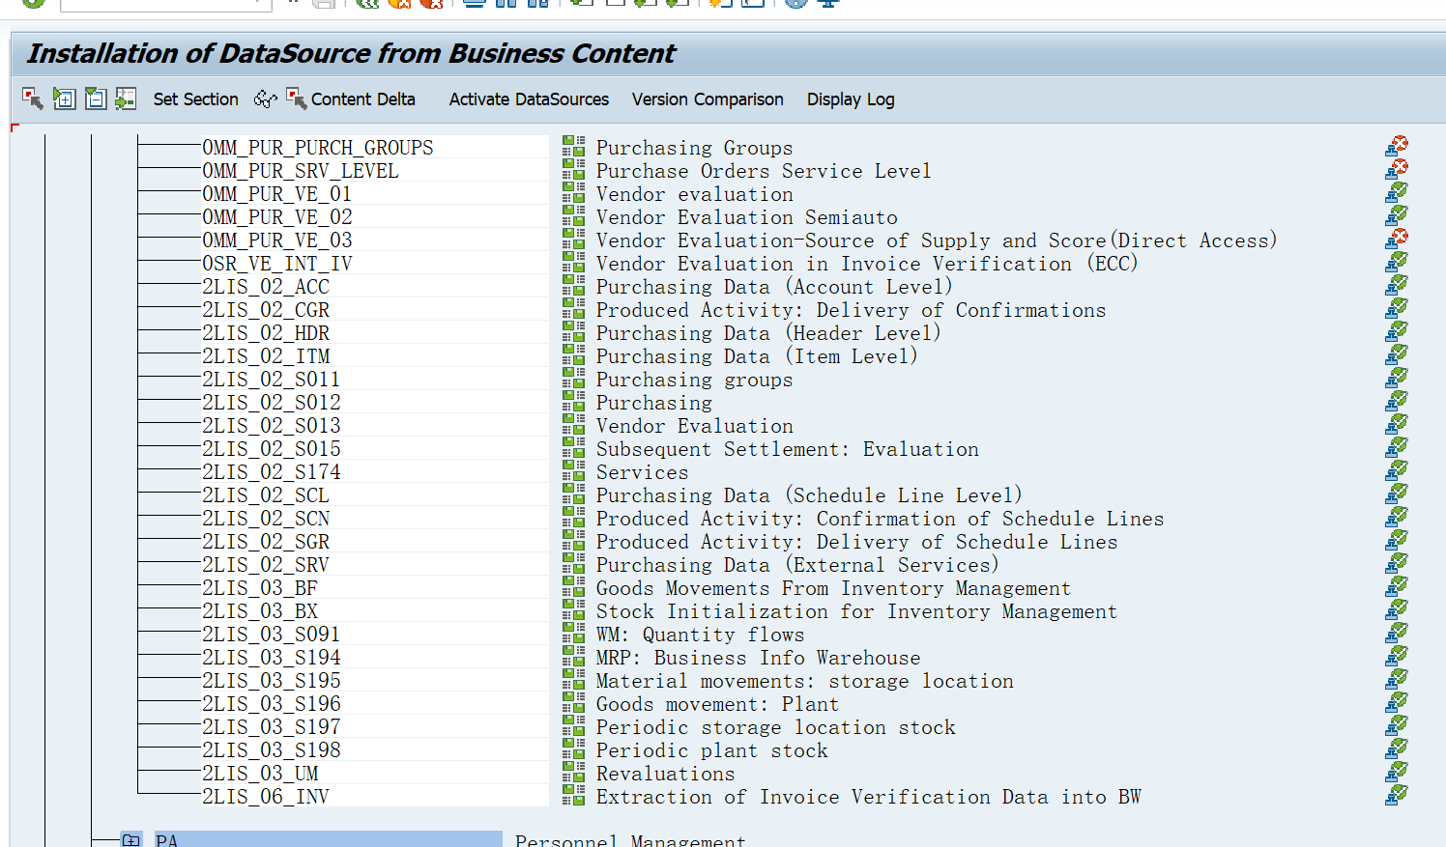Click the help icon in the top toolbar
Viewport: 1446px width, 847px height.
795,5
